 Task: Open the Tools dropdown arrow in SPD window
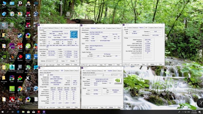tap(63, 107)
